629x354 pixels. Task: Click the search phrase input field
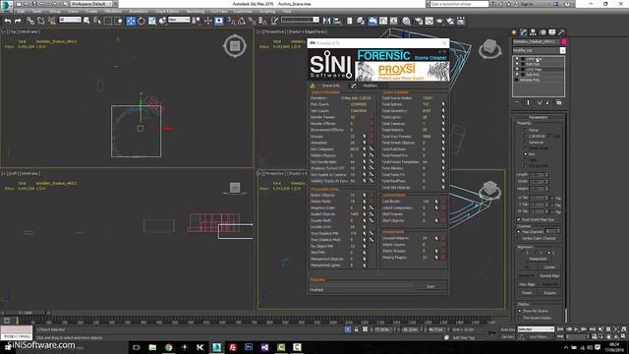click(459, 4)
